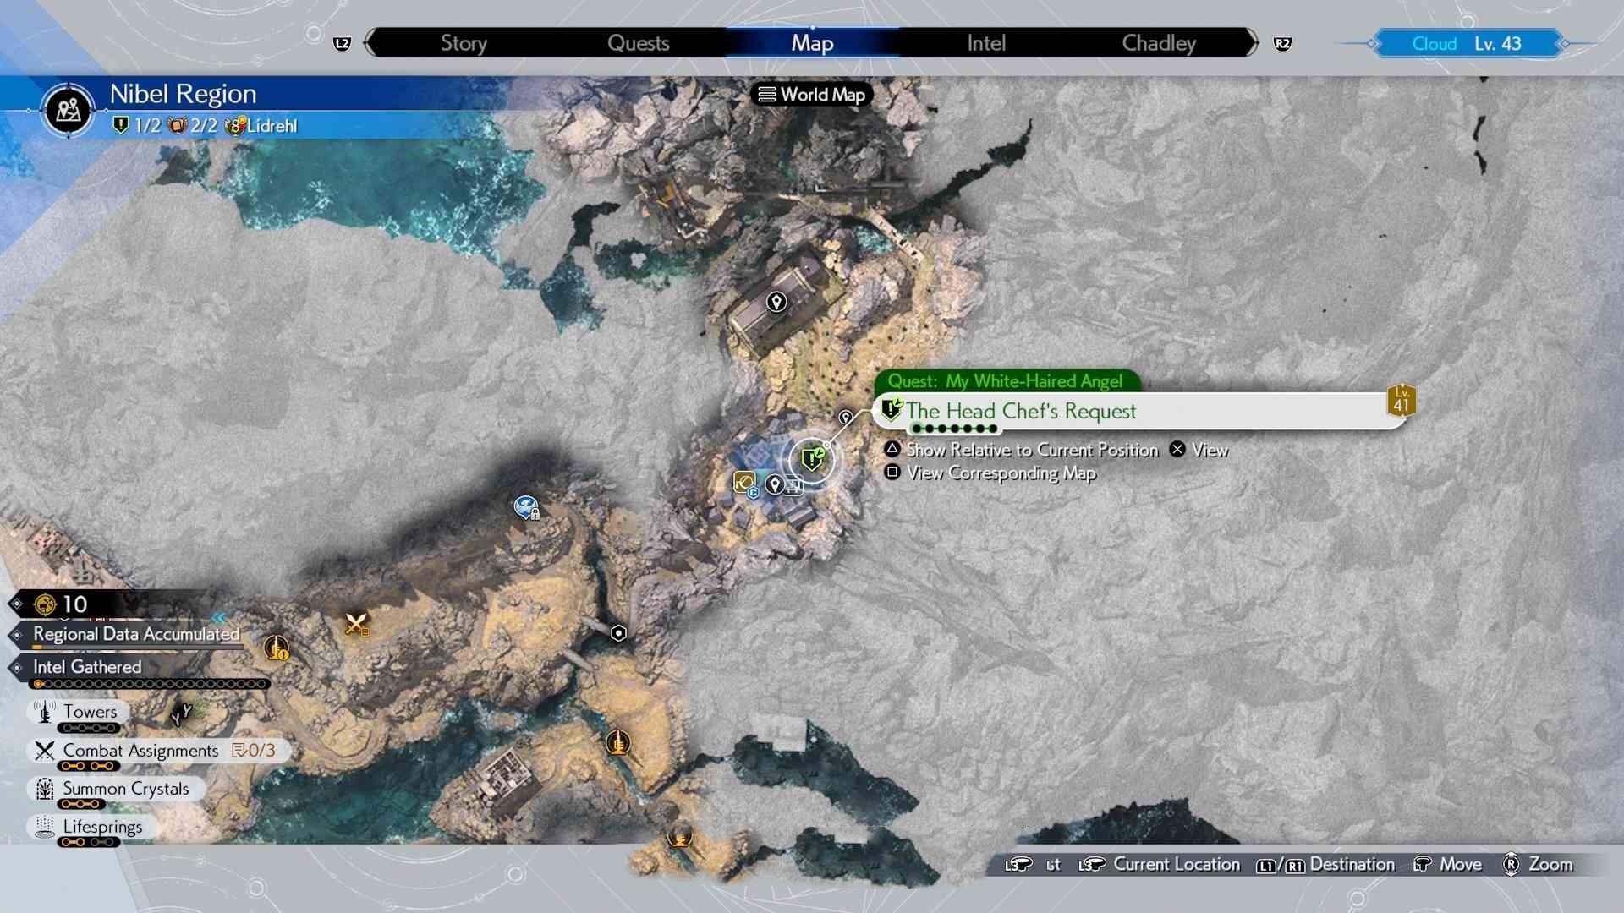The width and height of the screenshot is (1624, 913).
Task: Open the Story tab
Action: [x=464, y=43]
